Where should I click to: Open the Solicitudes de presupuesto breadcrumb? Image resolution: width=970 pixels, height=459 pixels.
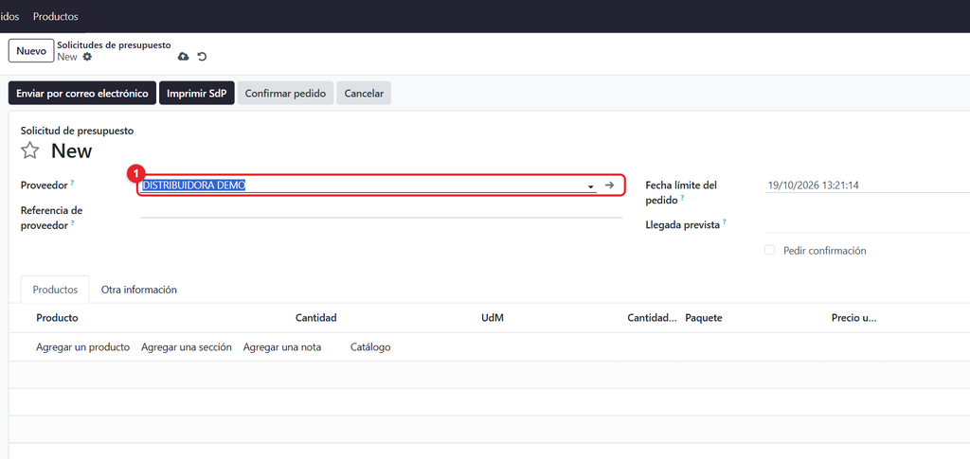click(x=114, y=45)
